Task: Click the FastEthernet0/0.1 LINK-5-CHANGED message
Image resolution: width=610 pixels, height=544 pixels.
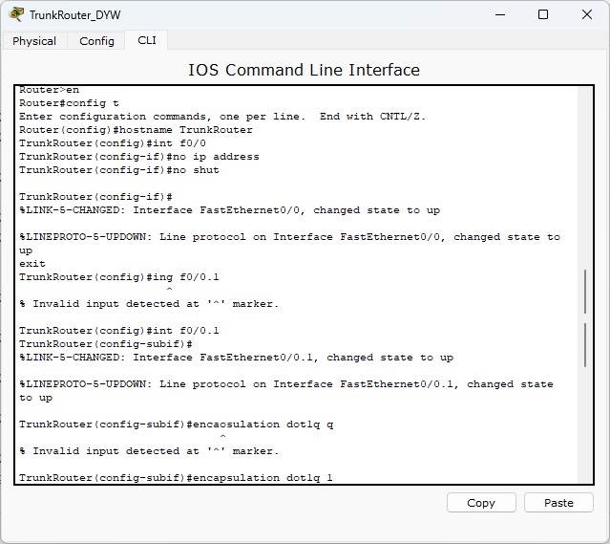Action: (x=236, y=358)
